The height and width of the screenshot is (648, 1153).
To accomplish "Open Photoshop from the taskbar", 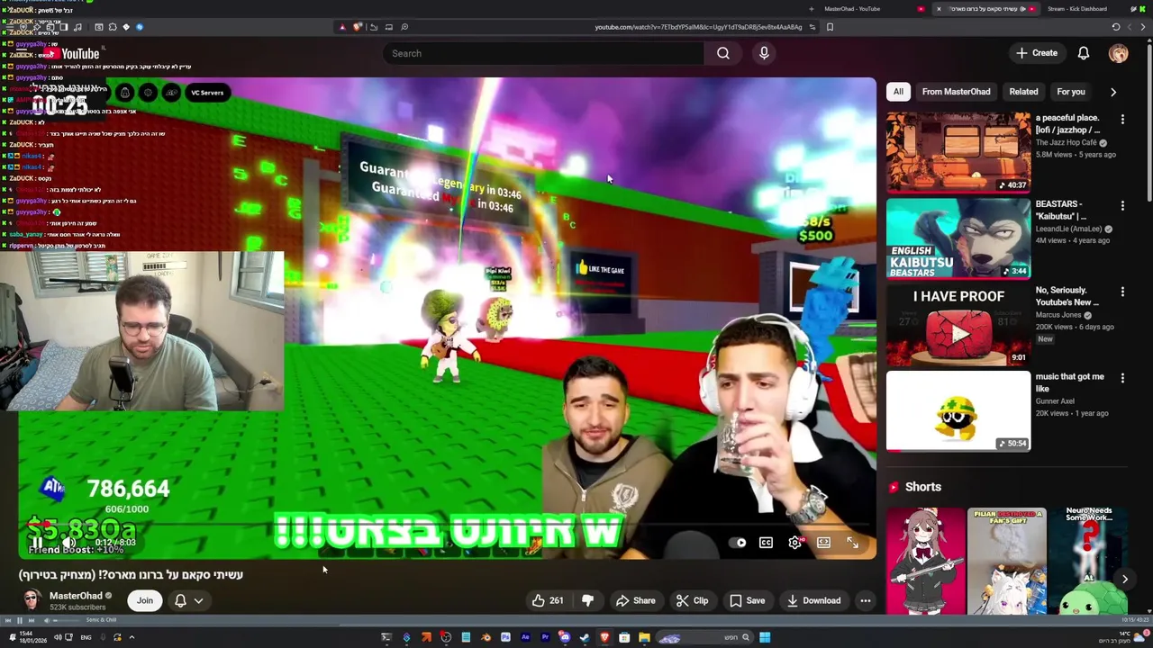I will coord(505,637).
